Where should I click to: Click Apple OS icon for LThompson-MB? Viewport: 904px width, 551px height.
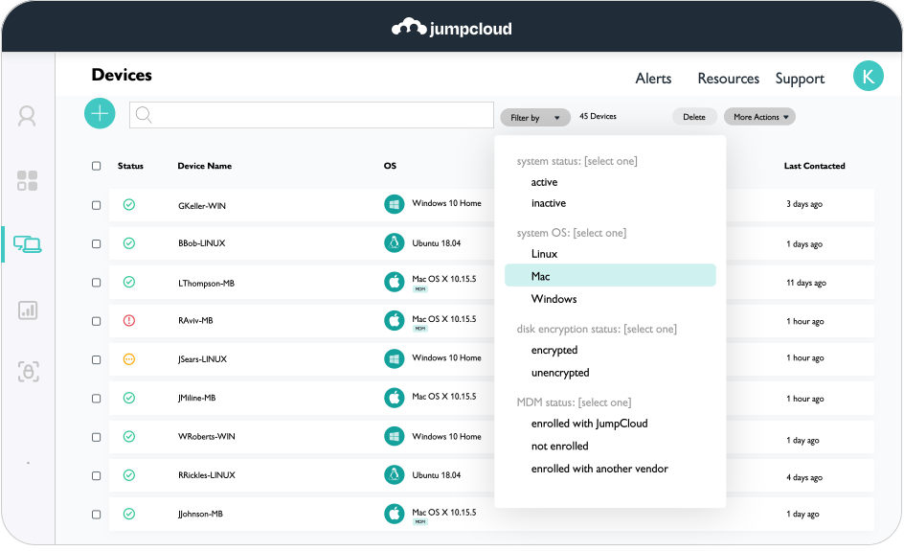(395, 282)
